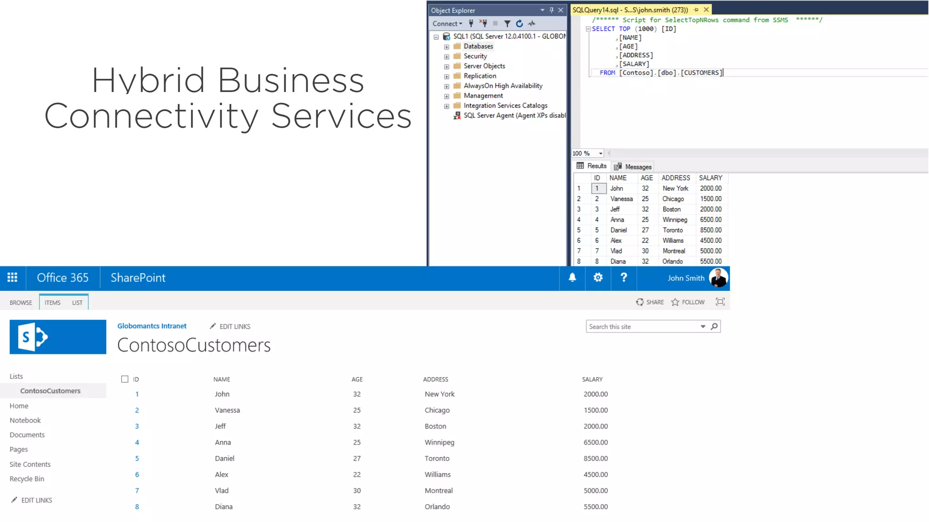Click the FOLLOW button

(688, 302)
